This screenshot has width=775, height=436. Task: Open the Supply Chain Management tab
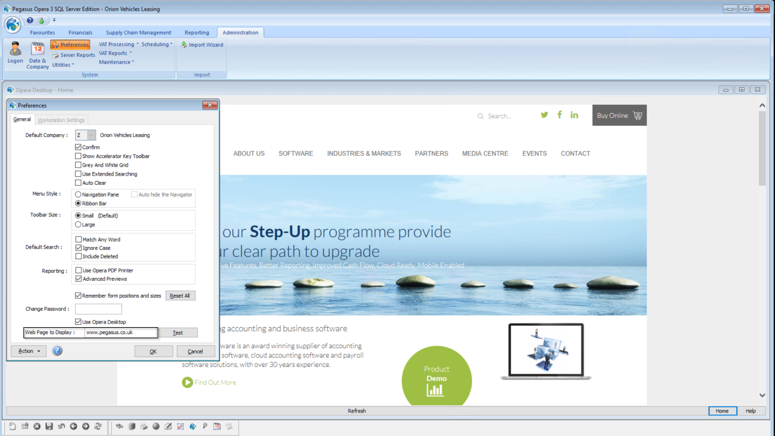(x=138, y=33)
